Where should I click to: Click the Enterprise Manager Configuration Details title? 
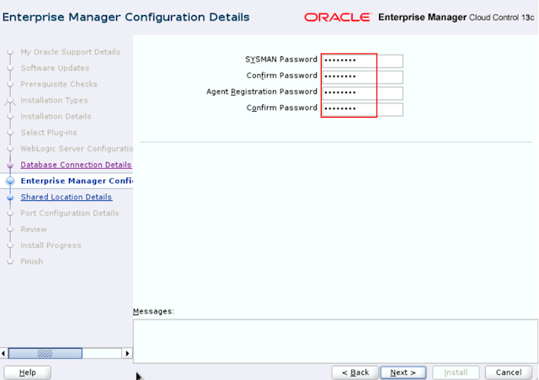click(125, 17)
